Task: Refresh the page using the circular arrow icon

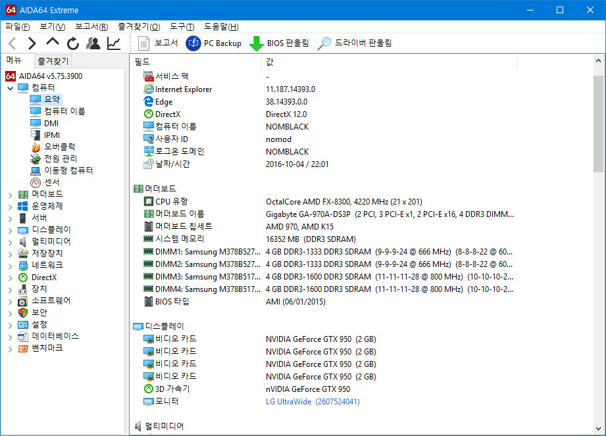Action: click(72, 43)
